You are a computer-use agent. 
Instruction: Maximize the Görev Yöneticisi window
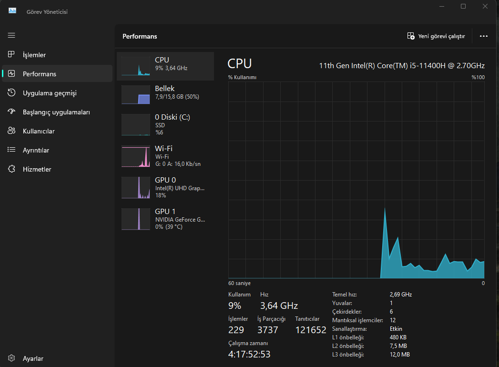(463, 6)
